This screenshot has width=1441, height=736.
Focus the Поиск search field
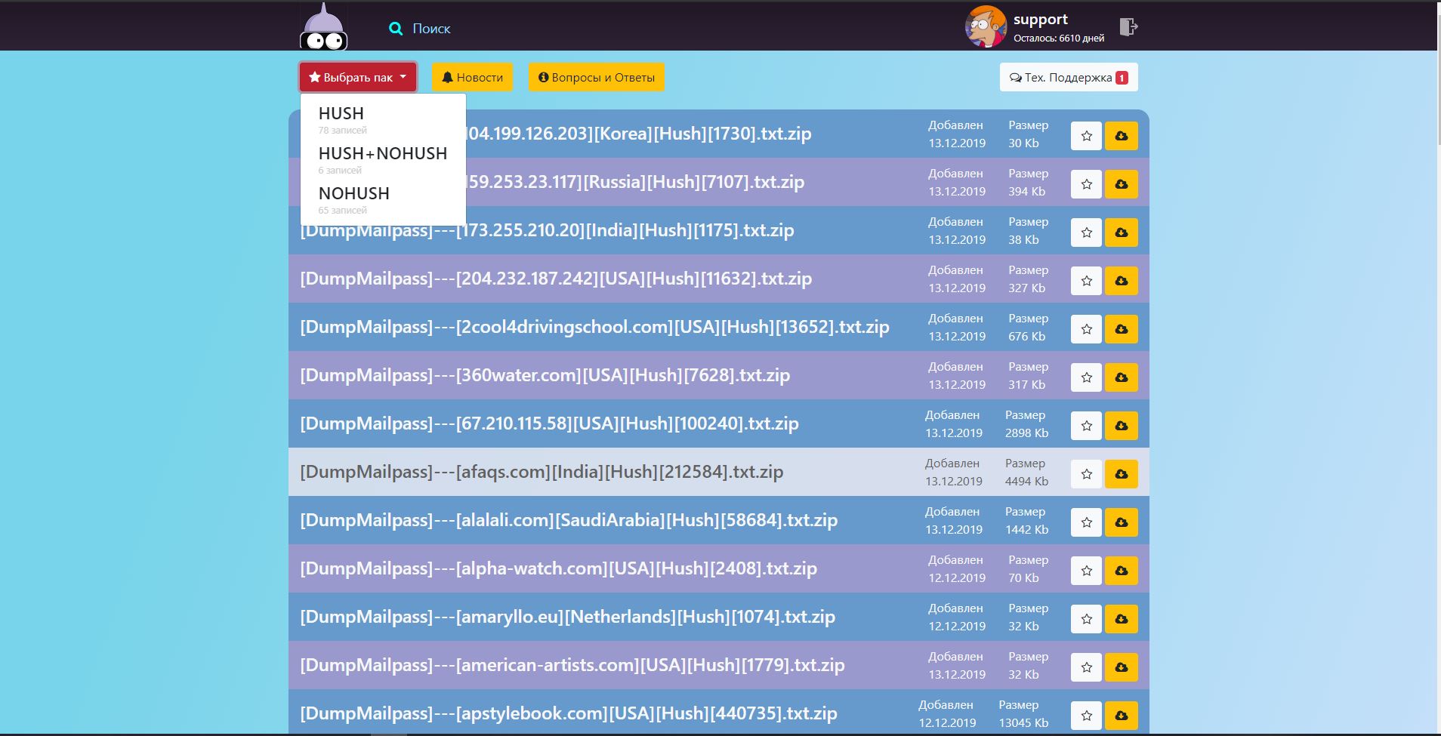[431, 29]
